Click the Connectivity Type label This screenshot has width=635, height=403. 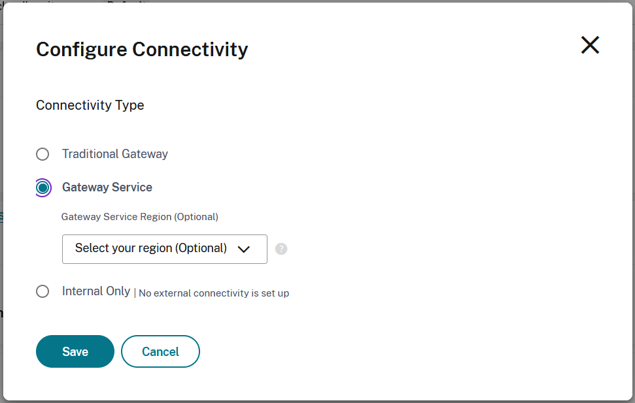(x=90, y=105)
